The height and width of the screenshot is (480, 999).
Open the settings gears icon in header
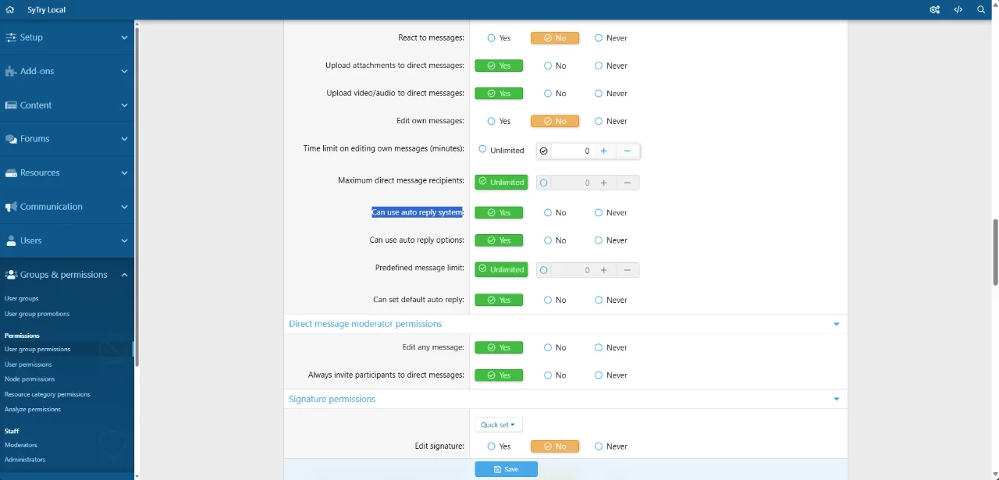[934, 10]
